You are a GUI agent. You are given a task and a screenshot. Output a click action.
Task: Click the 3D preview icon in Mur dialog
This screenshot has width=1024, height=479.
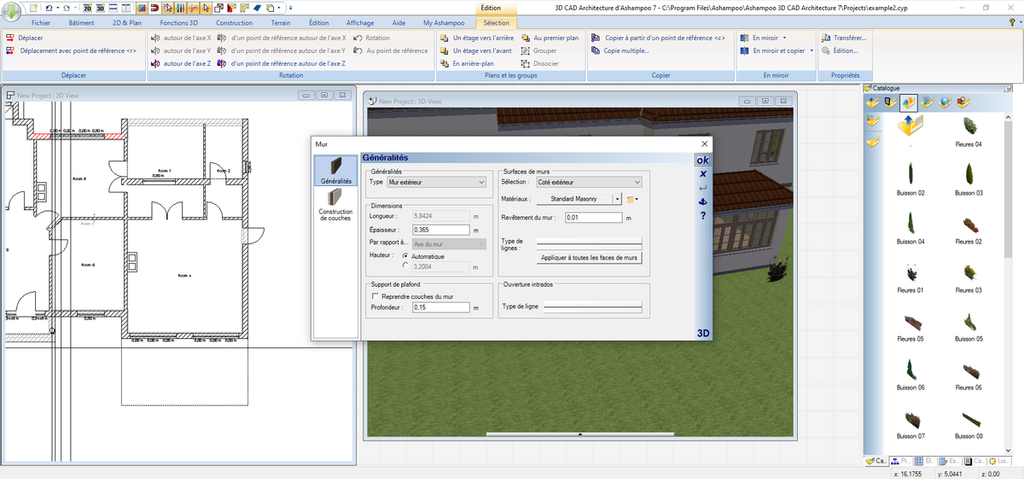[703, 332]
